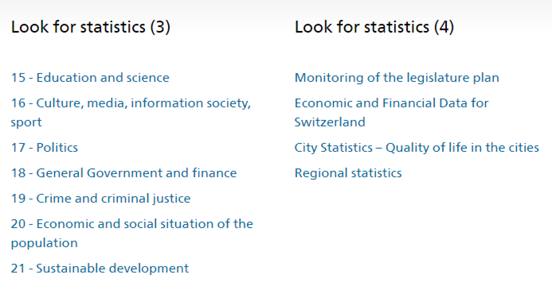Open 19 - Crime and criminal justice
This screenshot has width=552, height=294.
(100, 199)
